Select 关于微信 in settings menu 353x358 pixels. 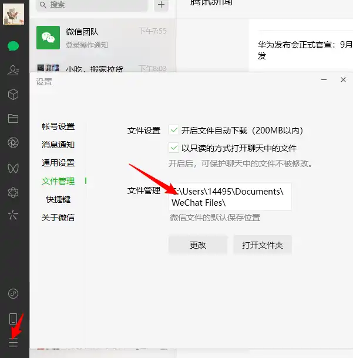tap(58, 218)
